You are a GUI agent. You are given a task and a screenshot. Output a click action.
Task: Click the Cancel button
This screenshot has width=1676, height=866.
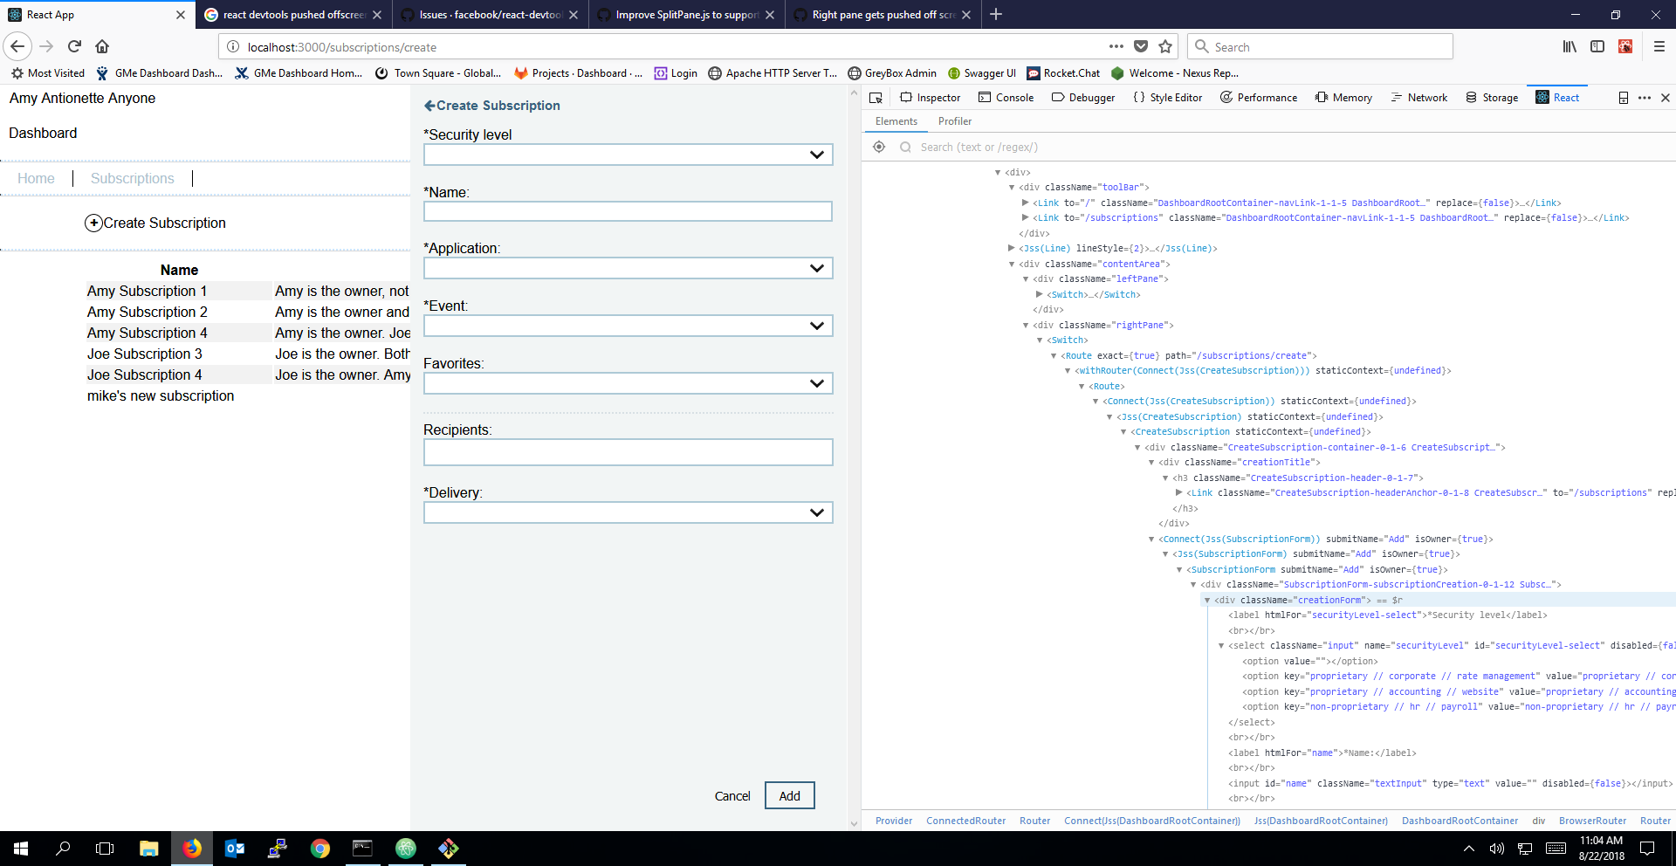[732, 796]
